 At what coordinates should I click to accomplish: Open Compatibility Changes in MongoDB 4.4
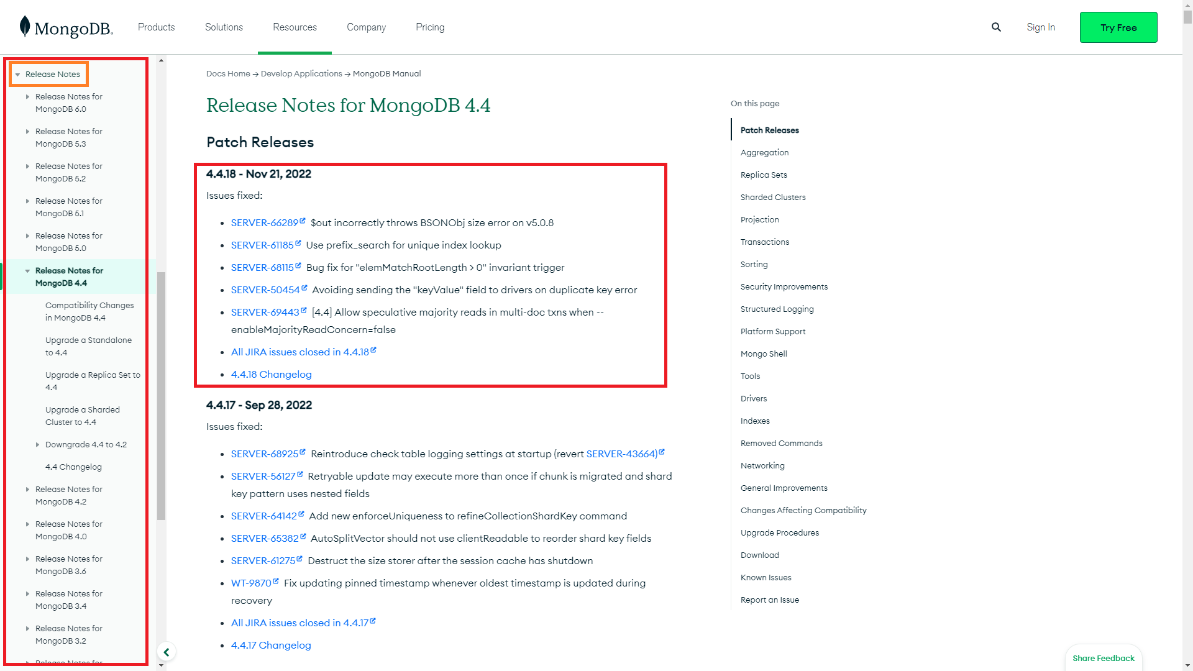89,311
